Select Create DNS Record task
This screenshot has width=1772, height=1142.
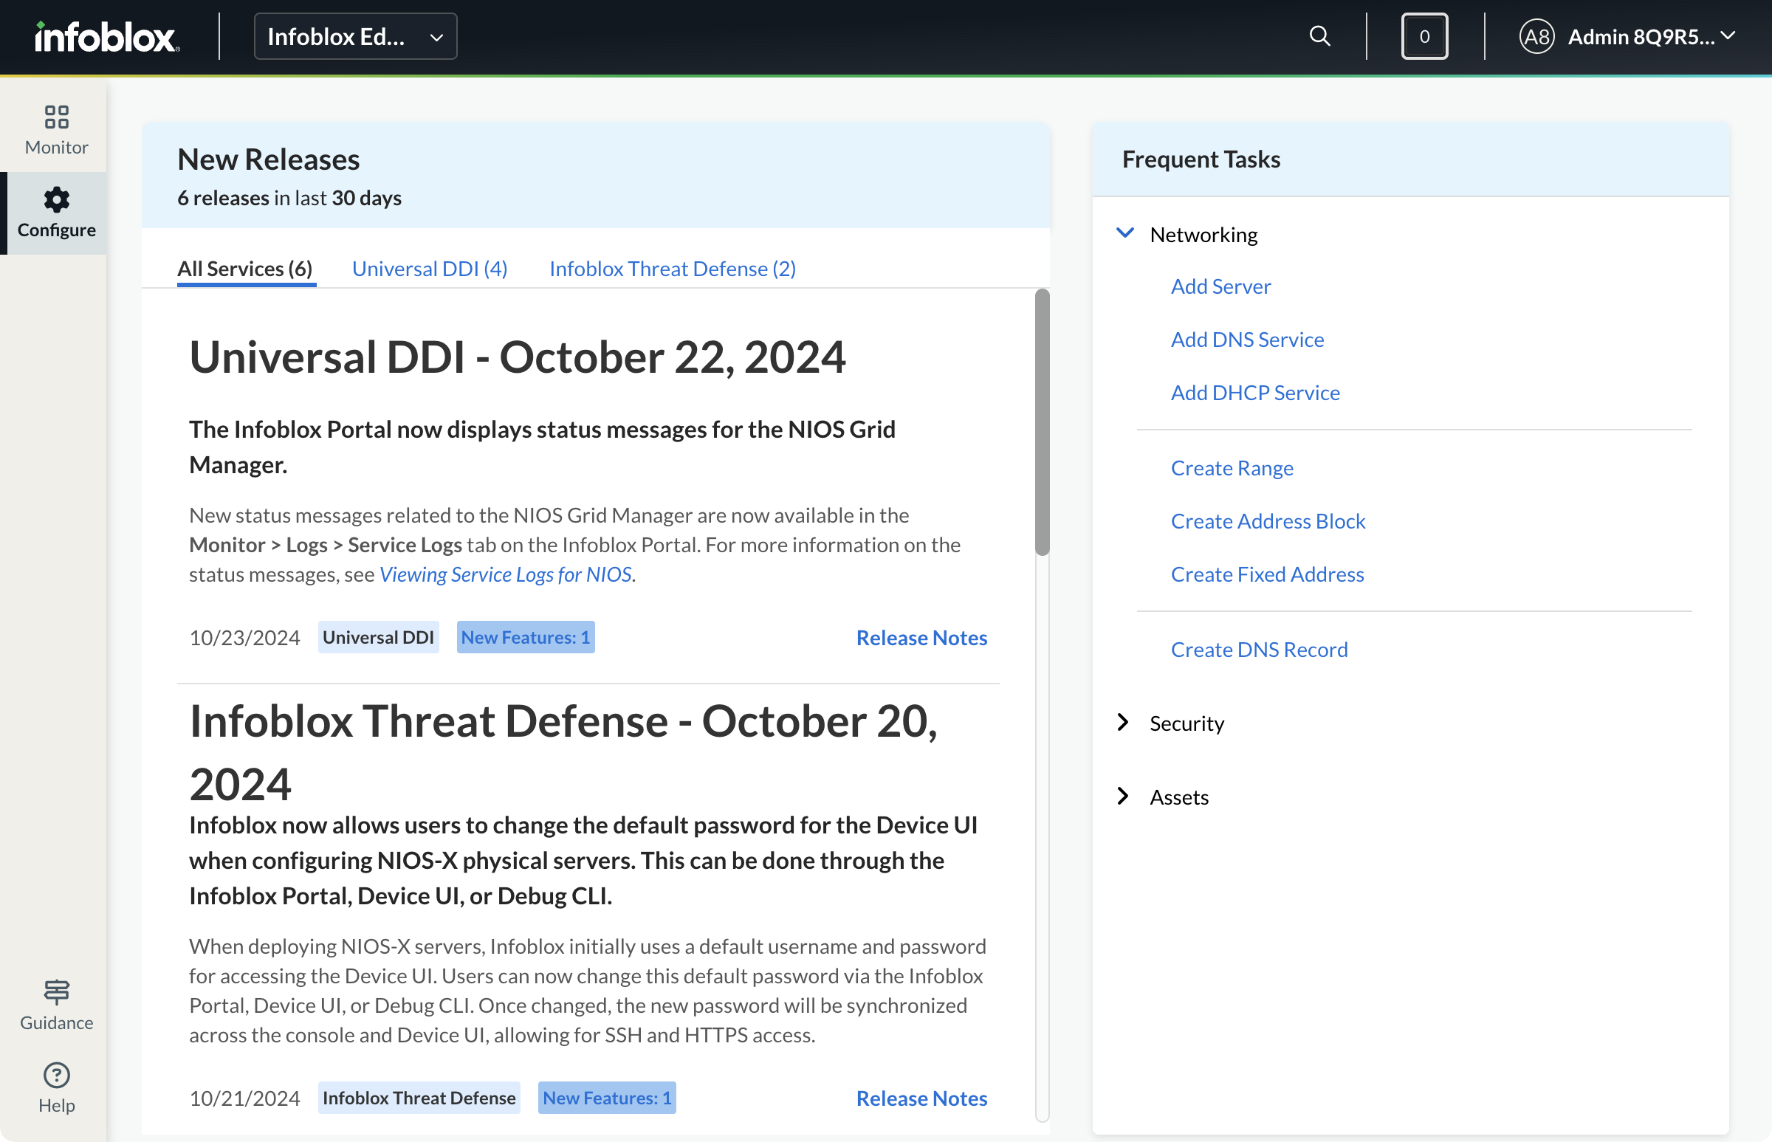click(1260, 649)
